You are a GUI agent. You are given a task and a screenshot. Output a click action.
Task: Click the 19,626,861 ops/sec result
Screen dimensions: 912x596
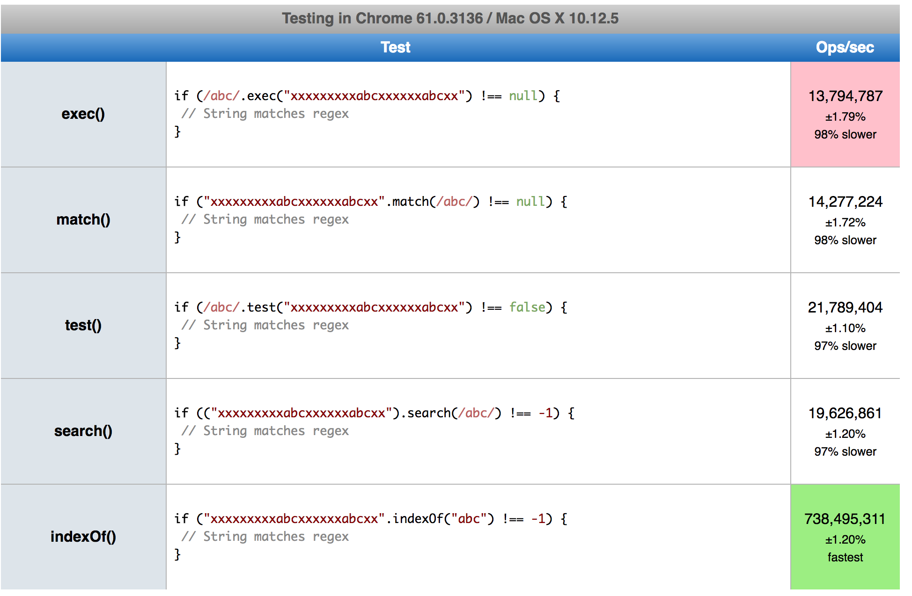tap(845, 414)
